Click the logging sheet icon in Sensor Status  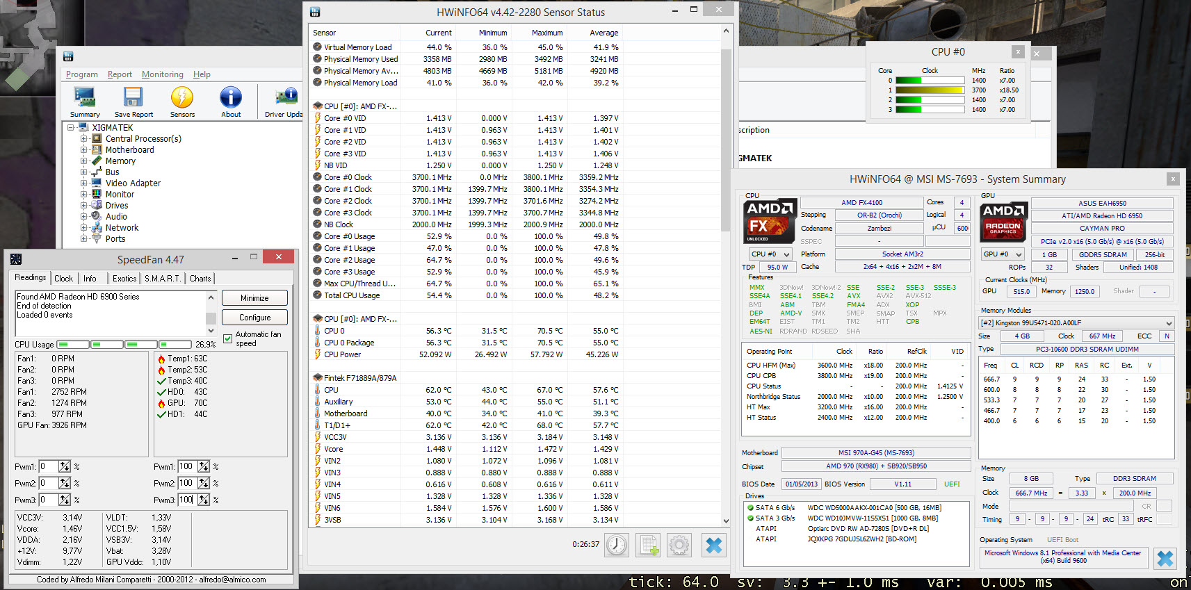pyautogui.click(x=648, y=546)
